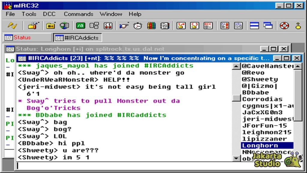Open the Tools menu
Viewport: 307px width, 173px height.
point(29,14)
